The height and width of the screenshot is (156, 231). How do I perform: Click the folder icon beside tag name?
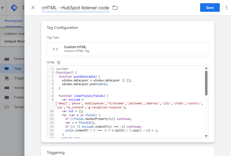pyautogui.click(x=115, y=8)
